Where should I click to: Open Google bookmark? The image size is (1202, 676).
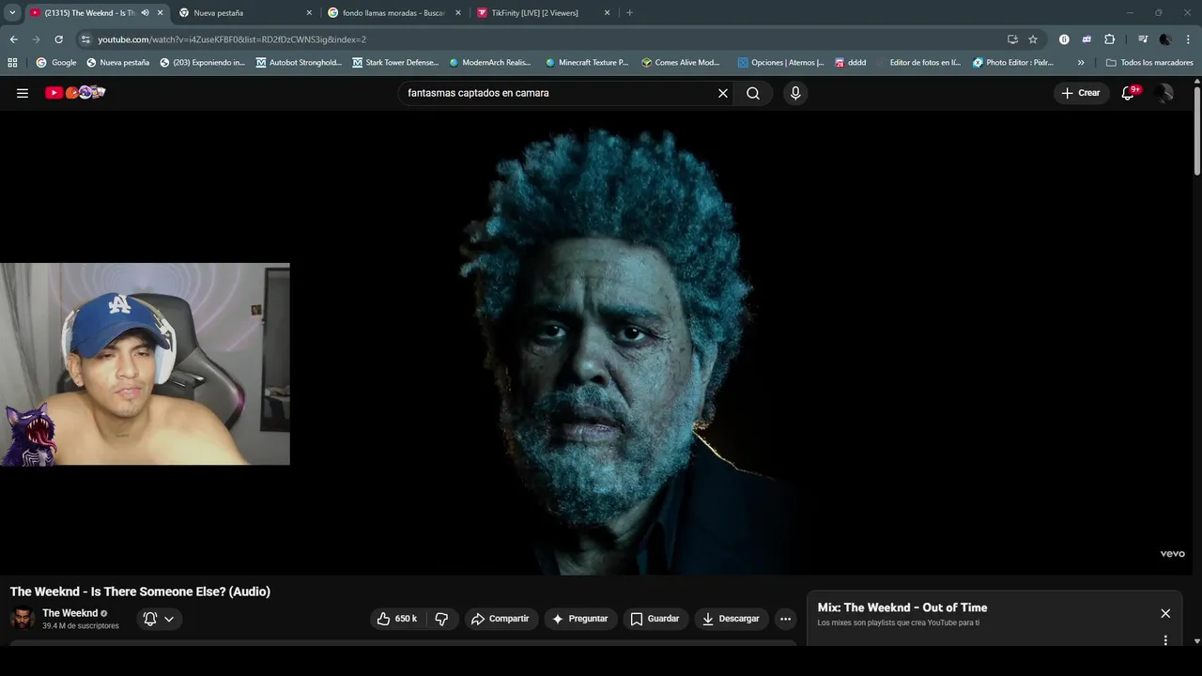(x=56, y=63)
